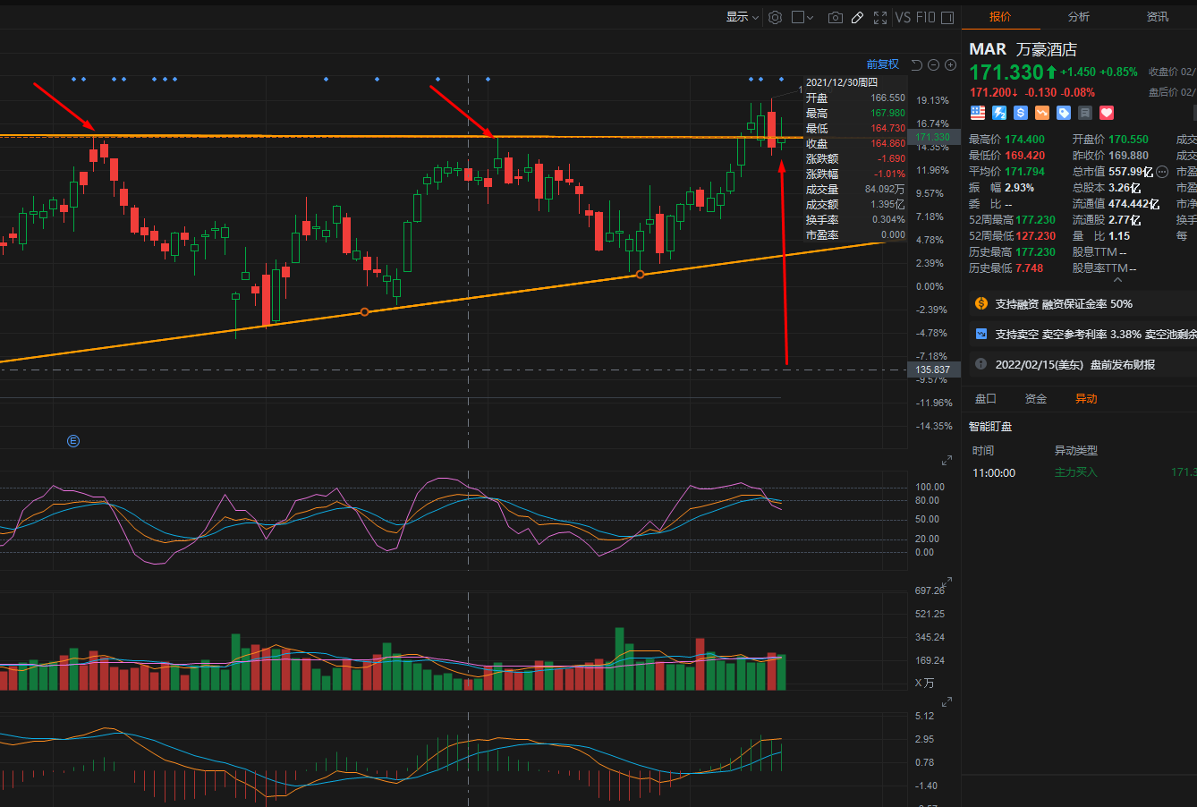Viewport: 1197px width, 807px height.
Task: Open the chart settings gear icon
Action: coord(775,17)
